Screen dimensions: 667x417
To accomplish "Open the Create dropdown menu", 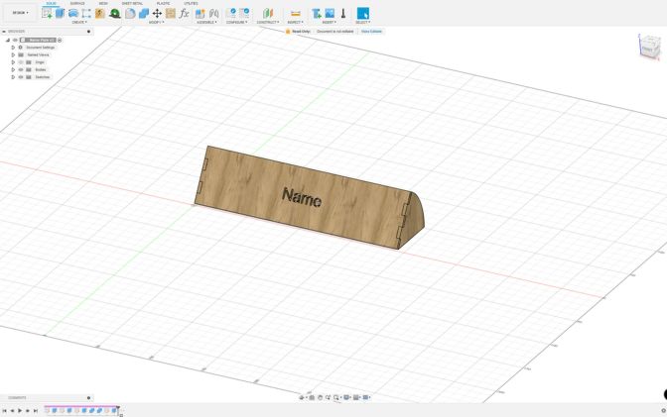I will coord(79,22).
